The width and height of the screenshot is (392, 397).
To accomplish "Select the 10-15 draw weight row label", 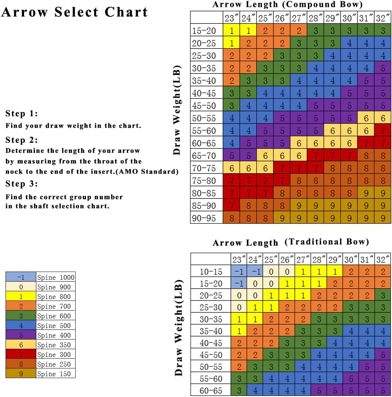I will pyautogui.click(x=211, y=272).
